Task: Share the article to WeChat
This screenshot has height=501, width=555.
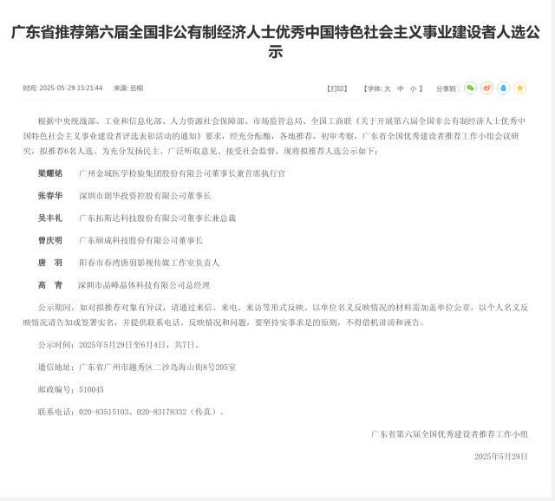Action: 470,88
